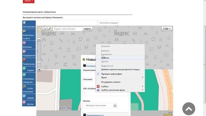The width and height of the screenshot is (206, 116).
Task: Click the zoom in plus button
Action: tap(39, 70)
